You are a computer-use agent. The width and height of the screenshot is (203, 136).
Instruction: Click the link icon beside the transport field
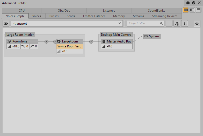point(6,23)
